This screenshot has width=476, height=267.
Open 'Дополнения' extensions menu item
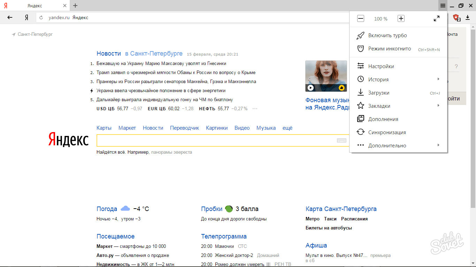[383, 119]
